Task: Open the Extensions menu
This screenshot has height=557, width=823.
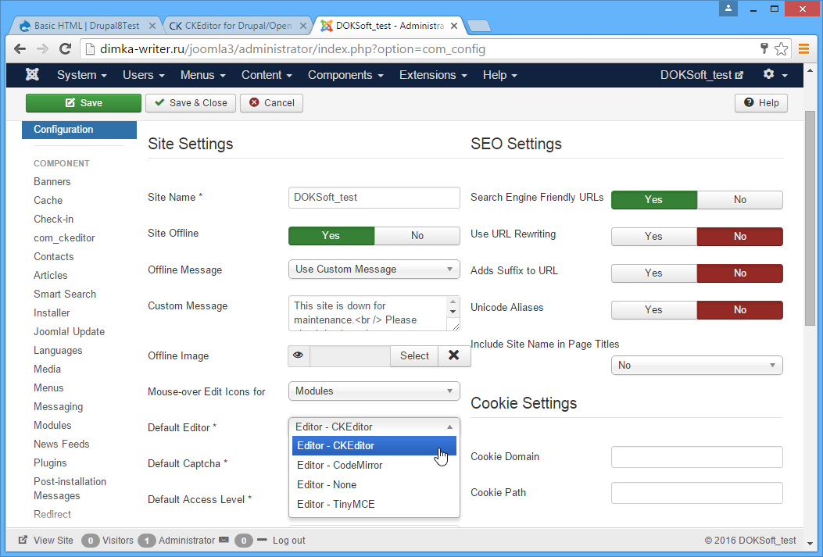Action: tap(432, 75)
